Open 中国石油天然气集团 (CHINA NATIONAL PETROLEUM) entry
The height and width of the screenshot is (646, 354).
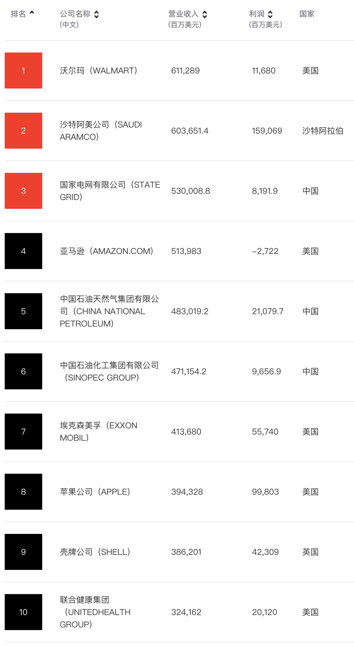click(x=109, y=311)
